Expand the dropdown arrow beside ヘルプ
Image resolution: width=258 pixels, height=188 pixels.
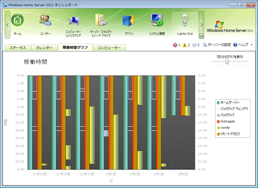click(x=251, y=45)
